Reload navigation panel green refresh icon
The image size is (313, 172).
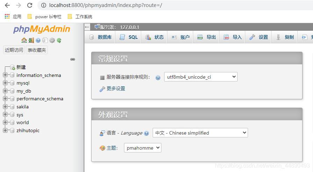pyautogui.click(x=59, y=40)
